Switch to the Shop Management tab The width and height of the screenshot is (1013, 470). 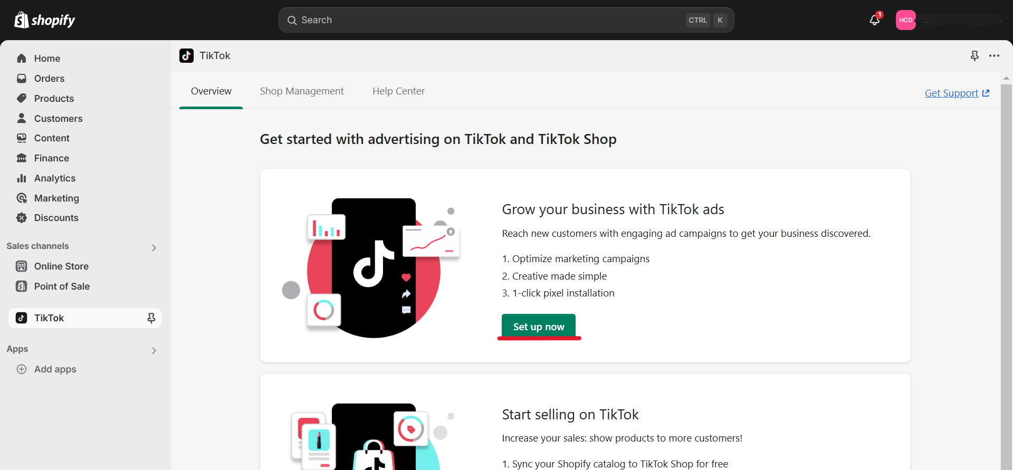tap(302, 91)
